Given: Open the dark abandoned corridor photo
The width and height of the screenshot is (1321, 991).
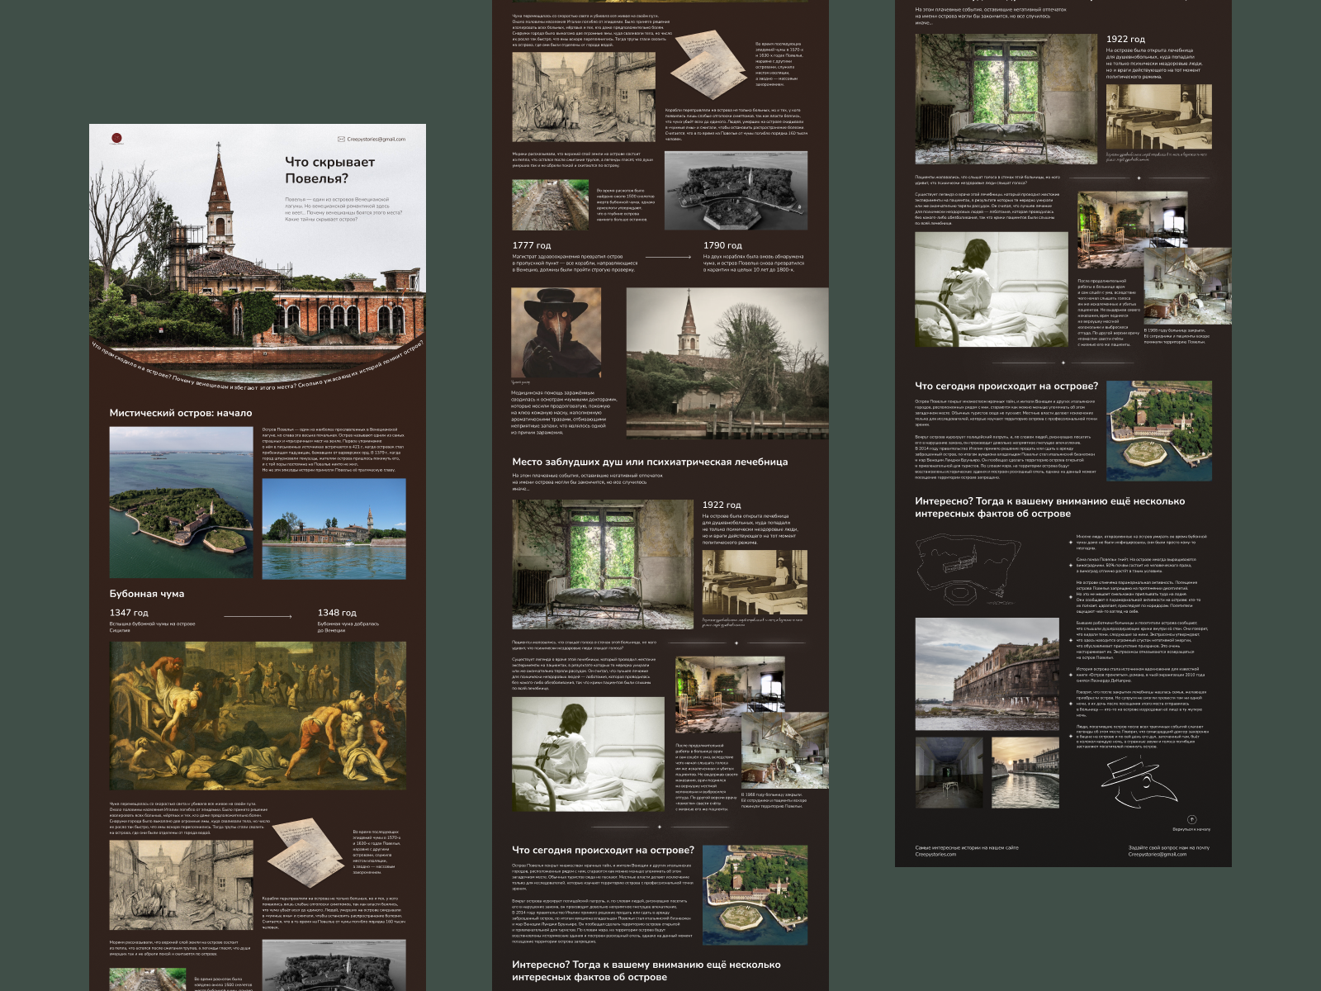Looking at the screenshot, I should pos(949,772).
